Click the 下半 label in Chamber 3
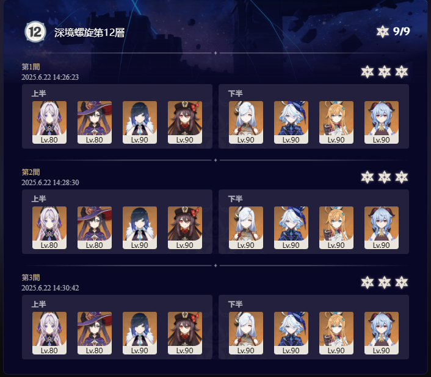Viewport: 431px width, 377px height. coord(235,304)
